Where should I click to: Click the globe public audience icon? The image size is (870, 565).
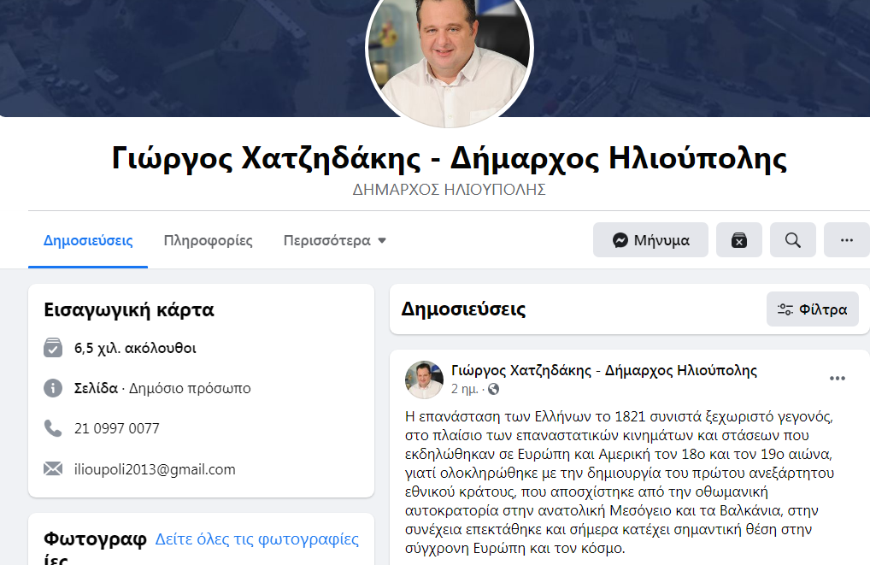point(493,389)
